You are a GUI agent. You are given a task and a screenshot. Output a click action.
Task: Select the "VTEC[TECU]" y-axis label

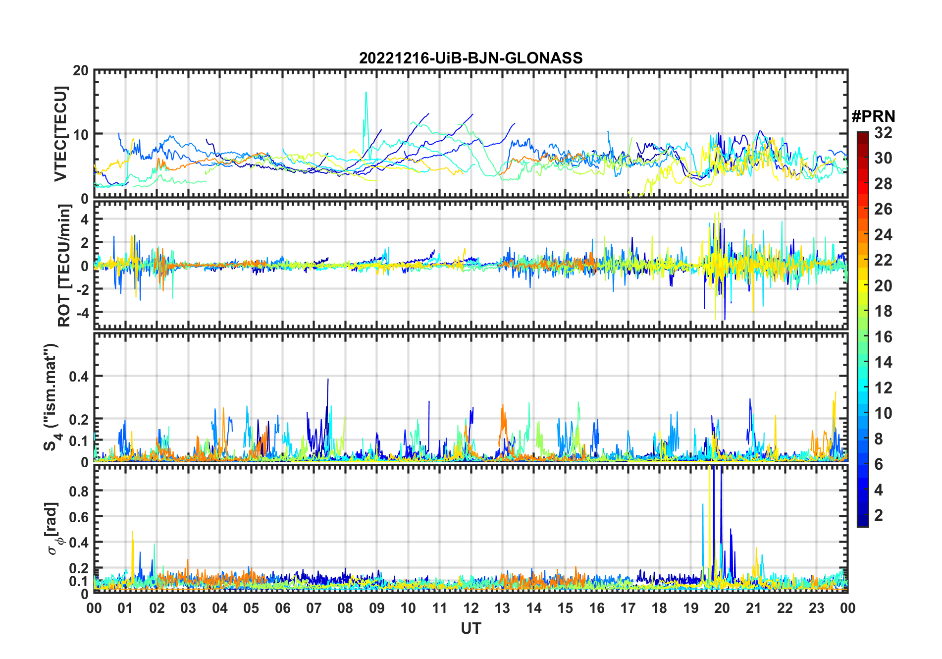60,134
